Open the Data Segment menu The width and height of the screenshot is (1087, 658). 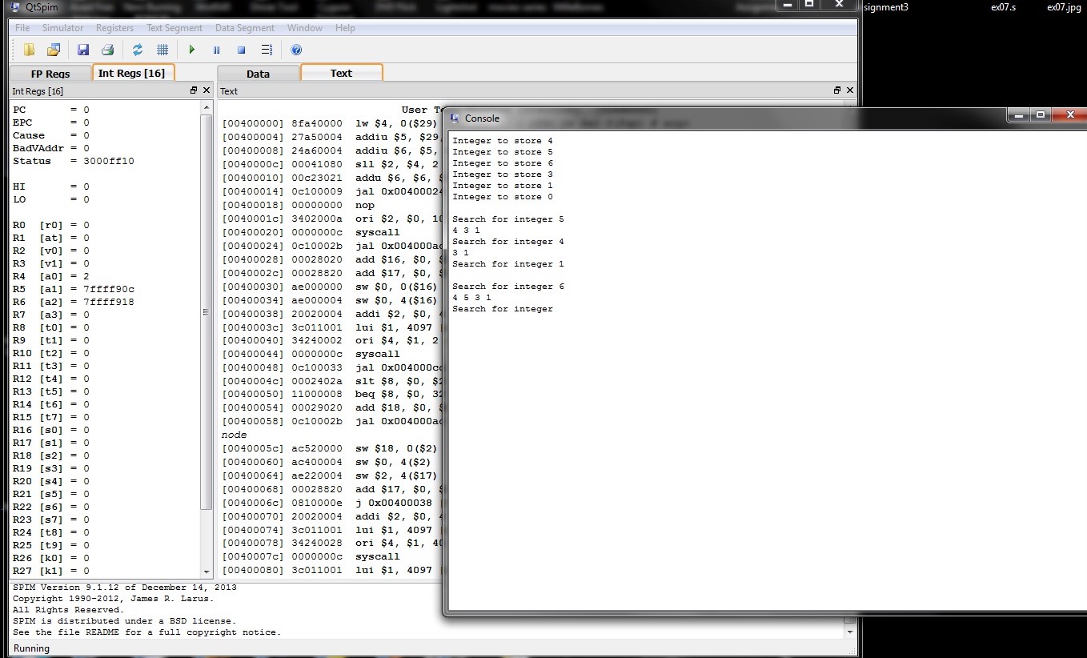click(244, 28)
